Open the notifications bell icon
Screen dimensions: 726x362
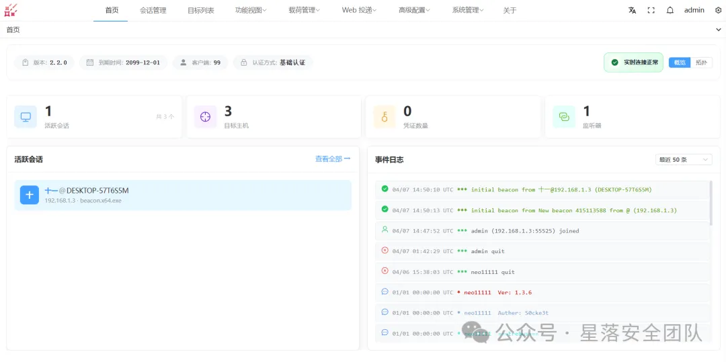[x=670, y=10]
